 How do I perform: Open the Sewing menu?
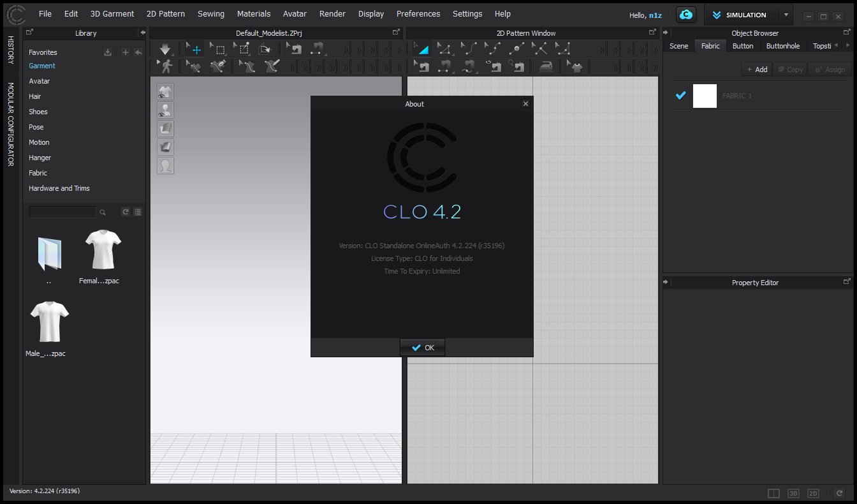(211, 13)
